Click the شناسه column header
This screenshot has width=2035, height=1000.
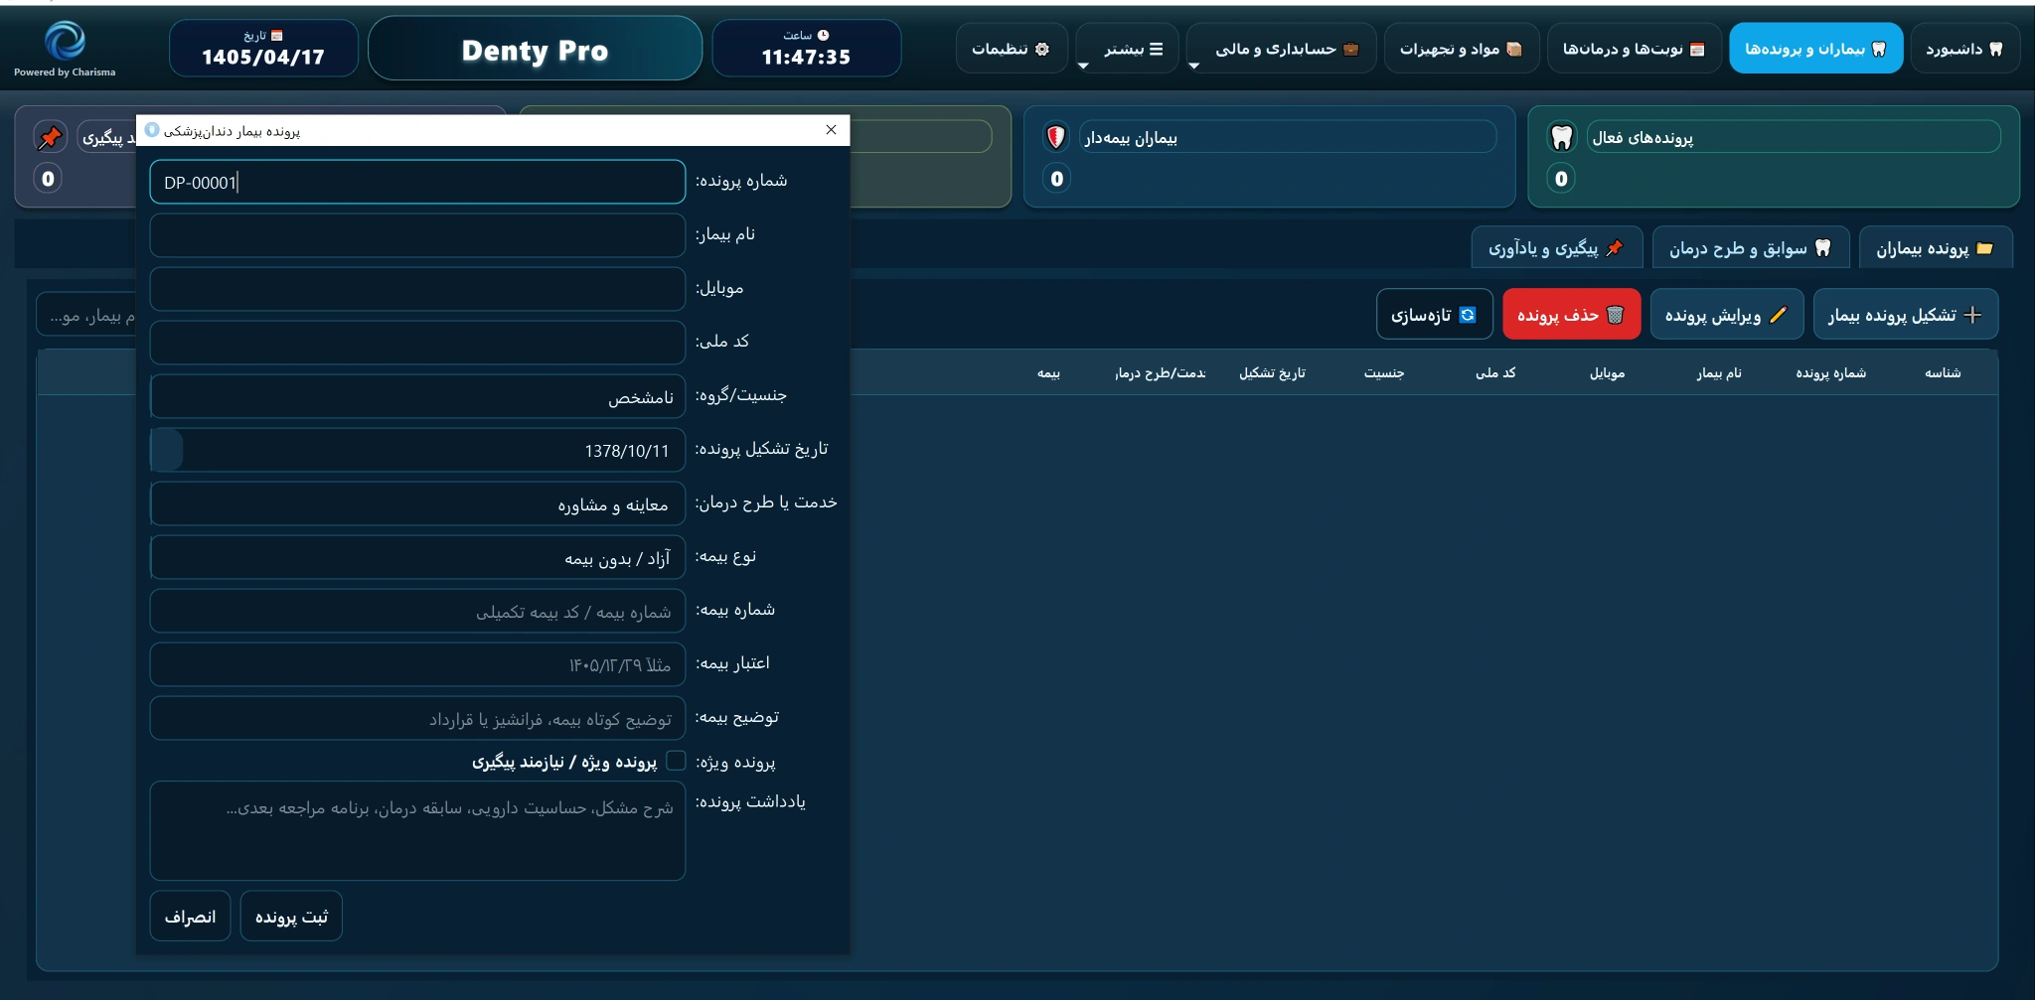point(1943,373)
